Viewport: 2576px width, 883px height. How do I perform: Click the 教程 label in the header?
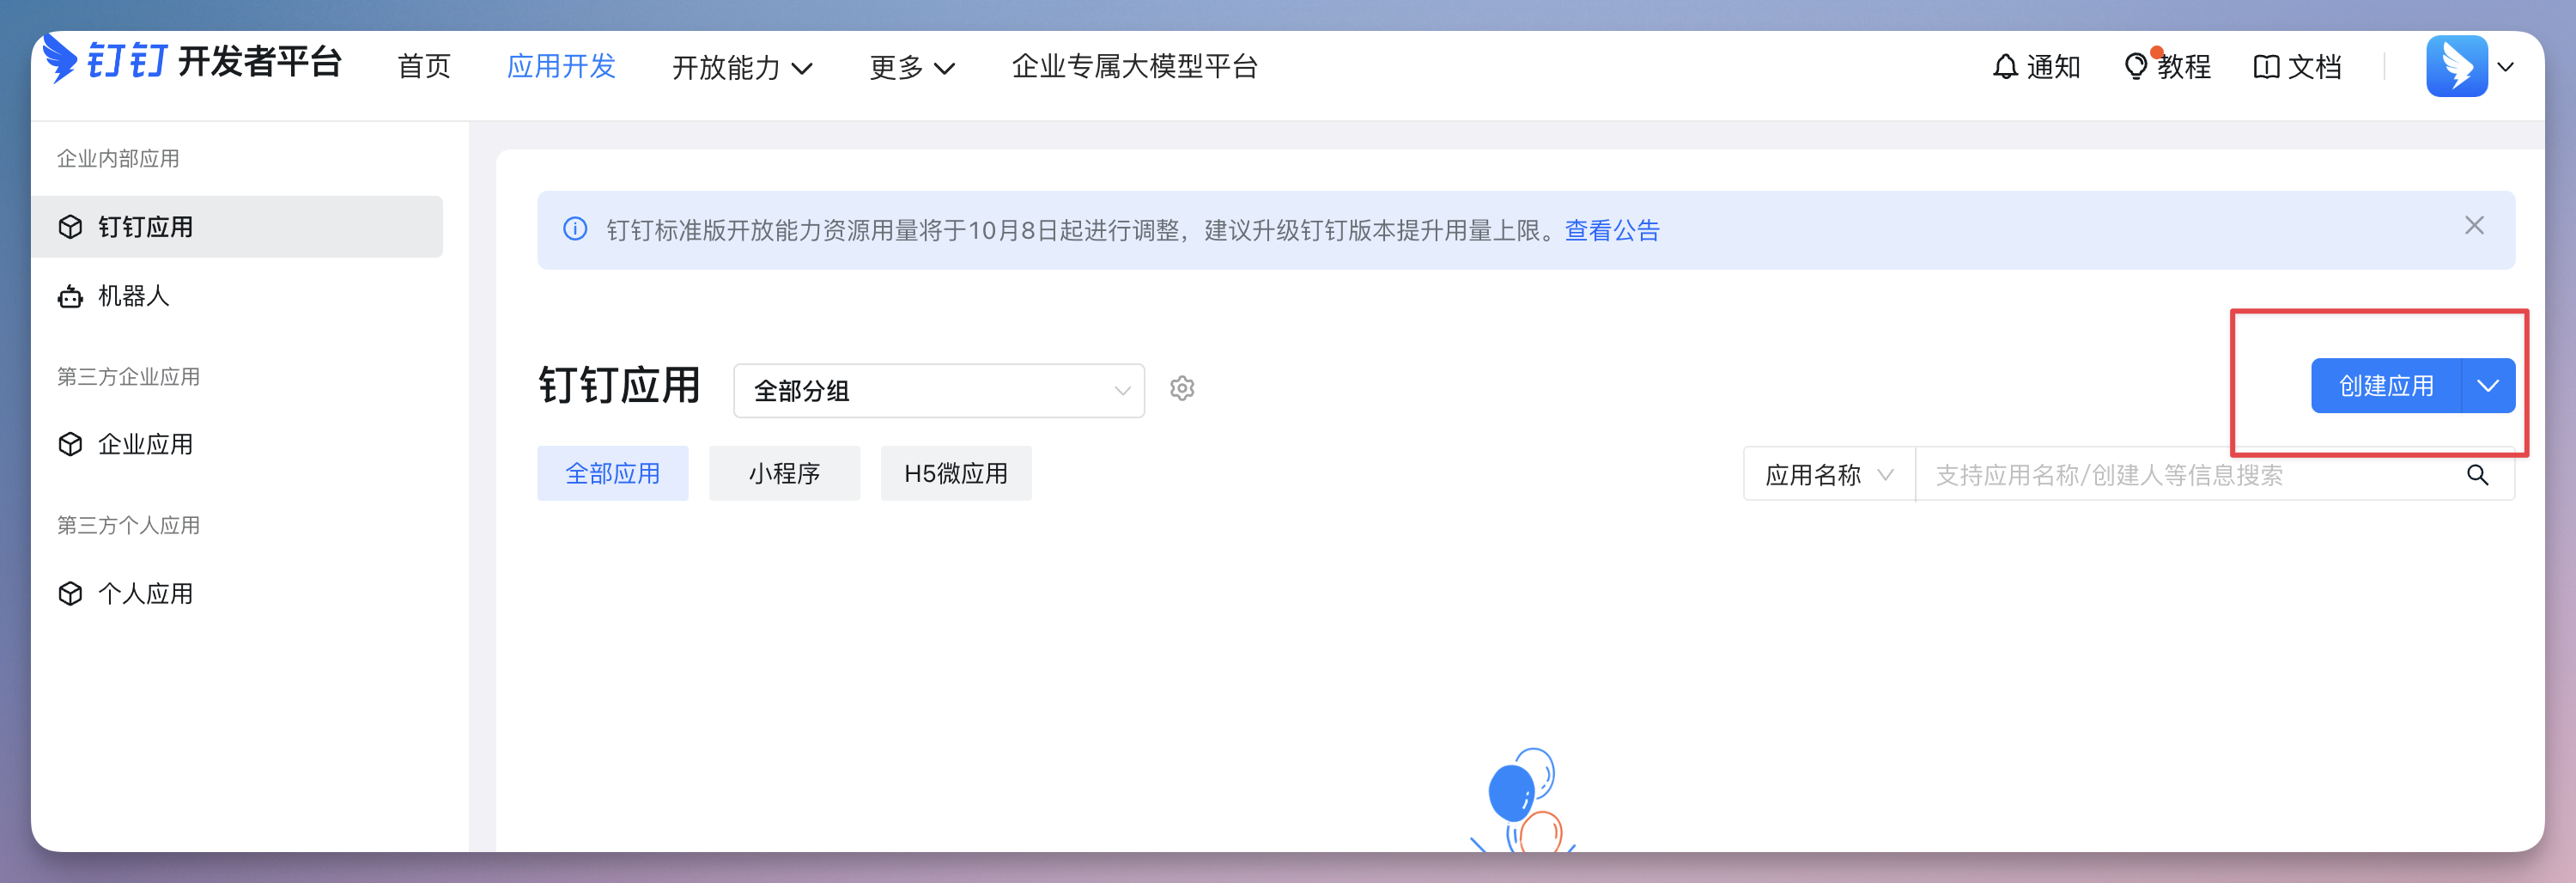pyautogui.click(x=2184, y=67)
